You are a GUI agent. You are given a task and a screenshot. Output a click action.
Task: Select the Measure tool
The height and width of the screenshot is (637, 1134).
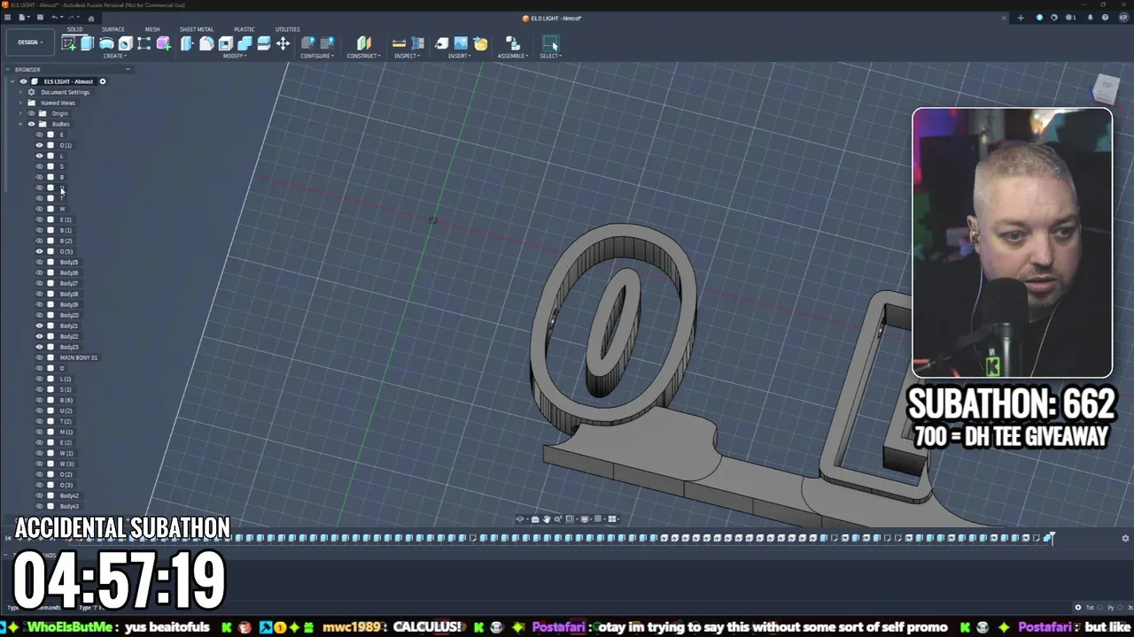[x=399, y=43]
